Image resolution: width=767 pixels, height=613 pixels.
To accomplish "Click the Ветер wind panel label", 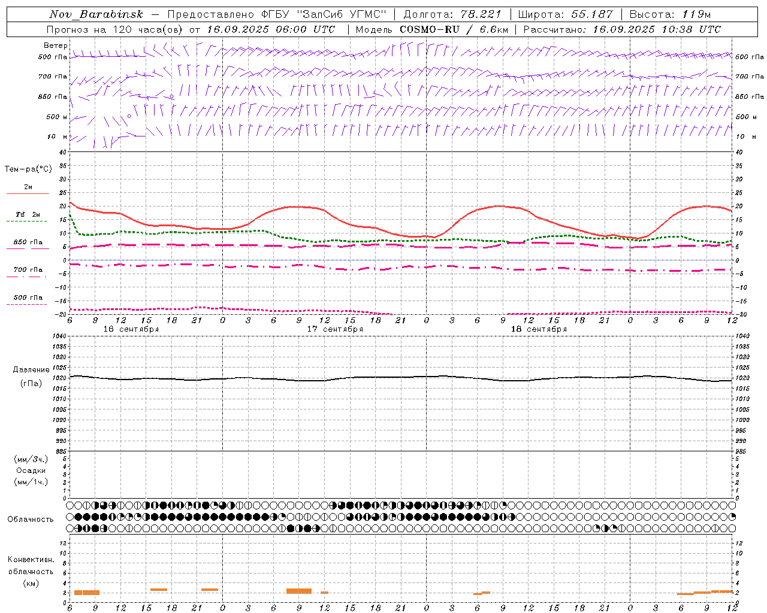I will pyautogui.click(x=55, y=45).
